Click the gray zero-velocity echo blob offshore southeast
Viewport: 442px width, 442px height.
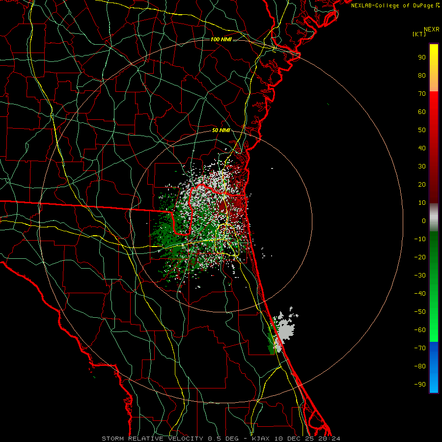285,330
